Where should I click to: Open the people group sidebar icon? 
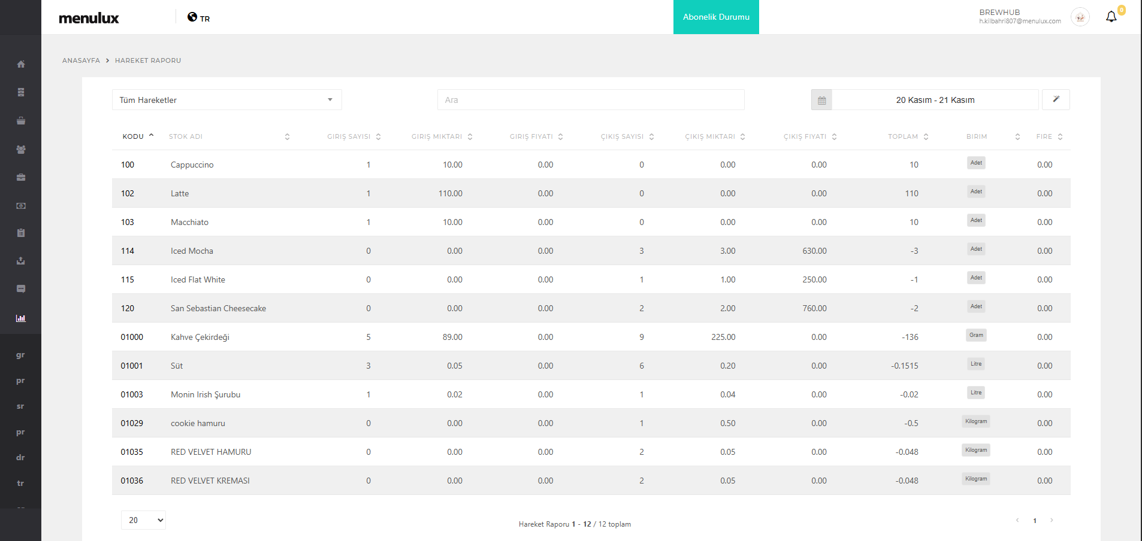[21, 150]
